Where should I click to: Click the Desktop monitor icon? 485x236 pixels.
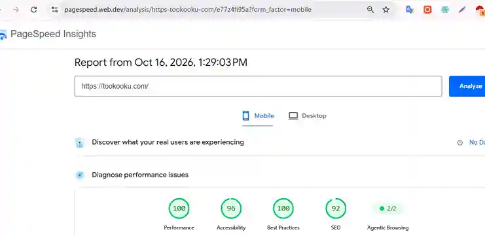[293, 116]
